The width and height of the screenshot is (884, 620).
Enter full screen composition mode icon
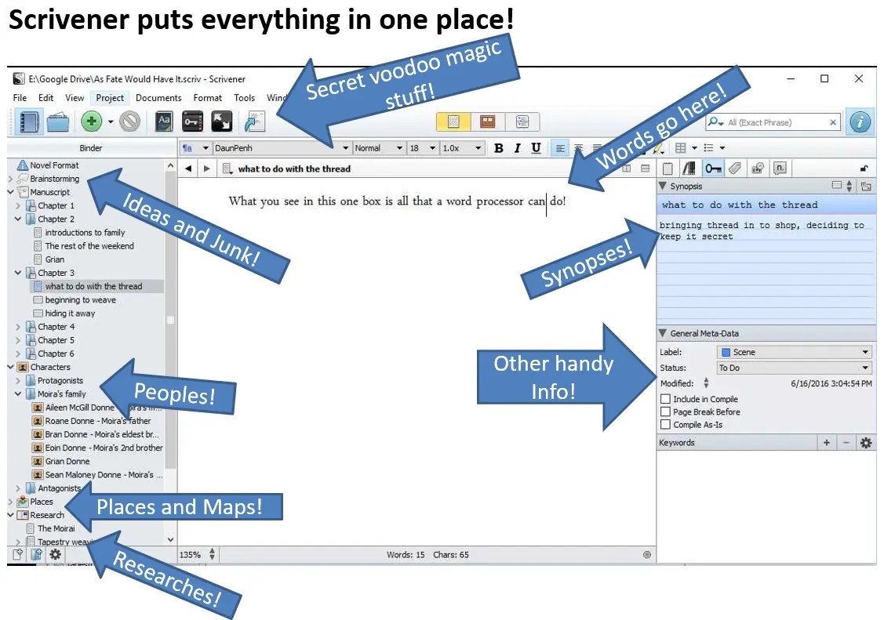221,121
